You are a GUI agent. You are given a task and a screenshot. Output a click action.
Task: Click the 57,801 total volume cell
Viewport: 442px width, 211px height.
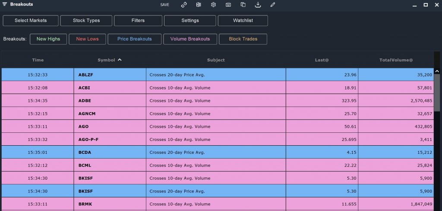[396, 88]
